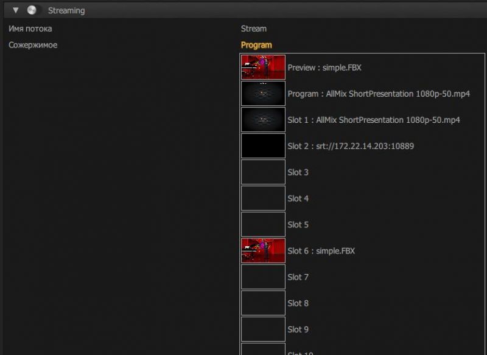Choose the 'Slot 5' text entry

point(298,225)
